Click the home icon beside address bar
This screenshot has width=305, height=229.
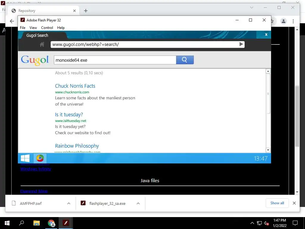click(42, 45)
